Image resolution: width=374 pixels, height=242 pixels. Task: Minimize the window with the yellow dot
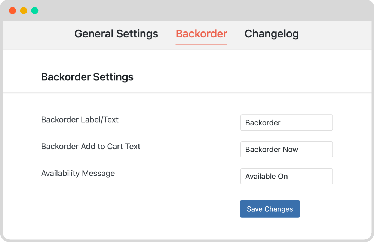(24, 11)
